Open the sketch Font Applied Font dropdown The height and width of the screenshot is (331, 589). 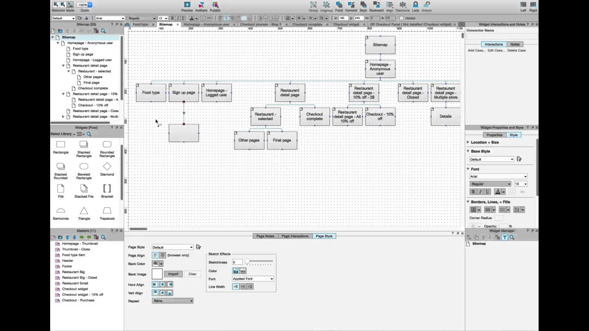(253, 279)
